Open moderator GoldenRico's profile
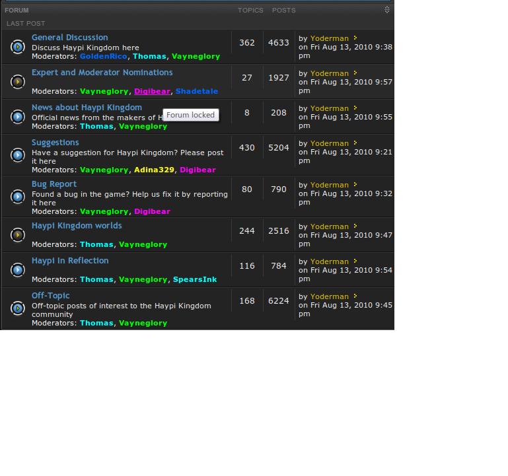 pyautogui.click(x=103, y=56)
